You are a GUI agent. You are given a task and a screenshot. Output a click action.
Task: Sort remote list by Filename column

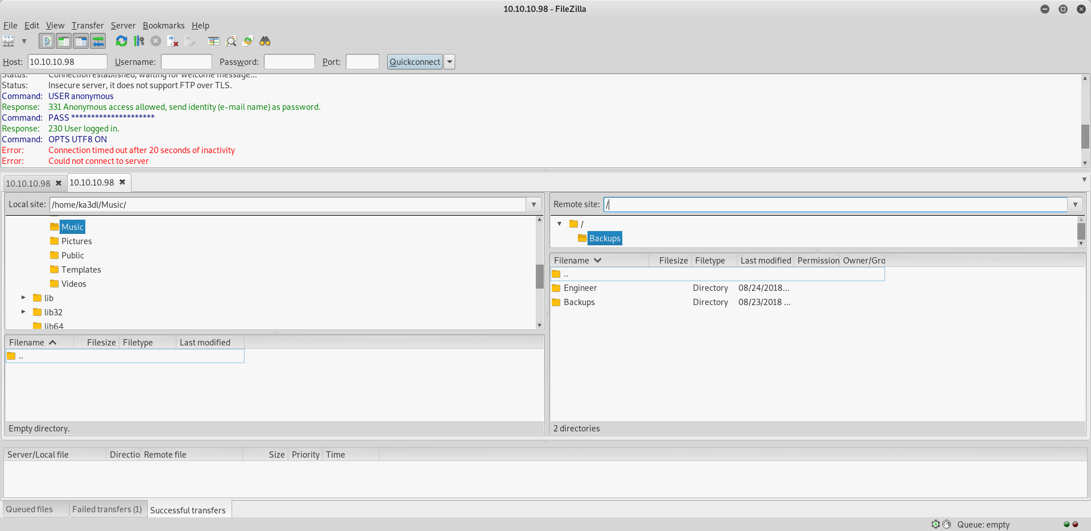600,261
